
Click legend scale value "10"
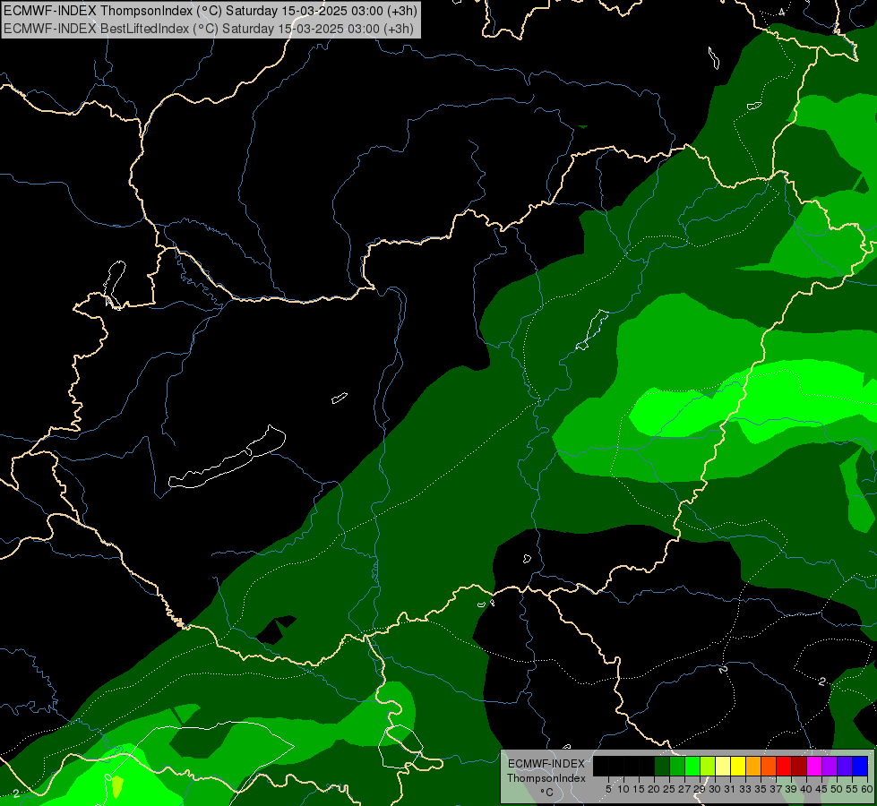pyautogui.click(x=623, y=789)
